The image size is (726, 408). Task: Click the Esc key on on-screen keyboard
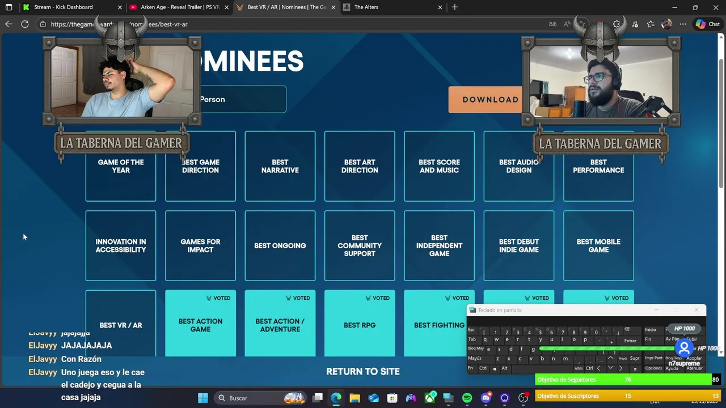click(x=472, y=330)
